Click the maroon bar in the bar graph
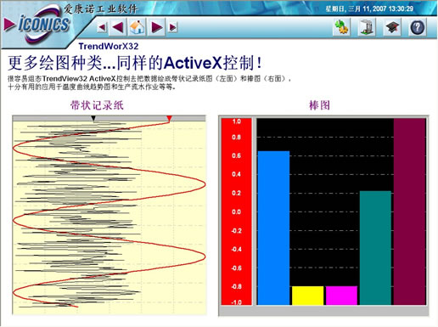438x327 pixels. pyautogui.click(x=410, y=211)
